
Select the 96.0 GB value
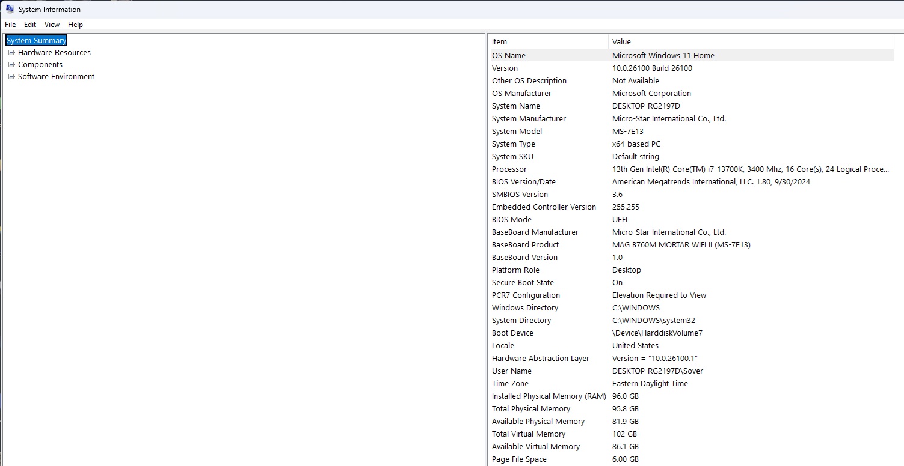pyautogui.click(x=626, y=396)
